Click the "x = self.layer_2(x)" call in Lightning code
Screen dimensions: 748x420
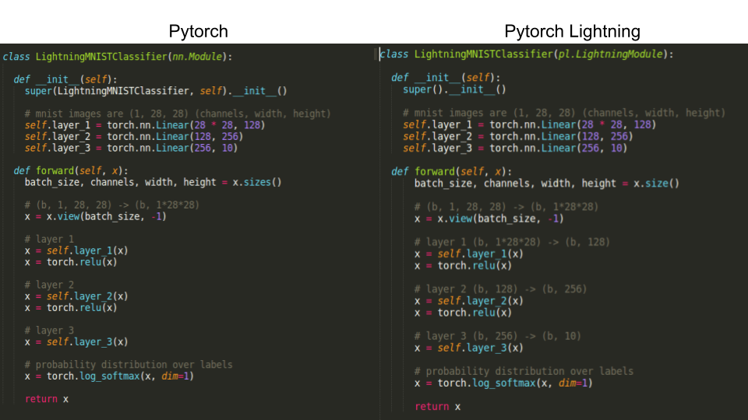tap(469, 301)
